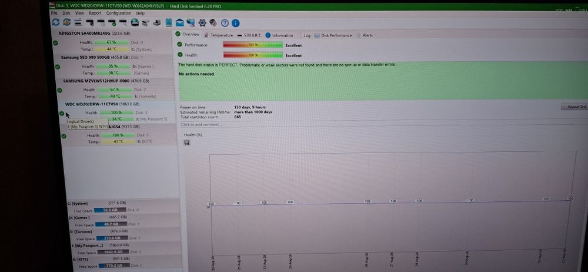The image size is (588, 272).
Task: Switch to the Overview tab
Action: point(188,34)
